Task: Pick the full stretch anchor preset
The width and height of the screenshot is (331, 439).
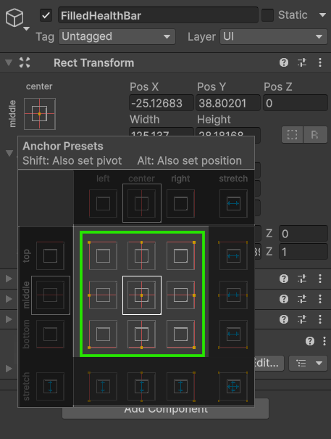Action: point(233,387)
